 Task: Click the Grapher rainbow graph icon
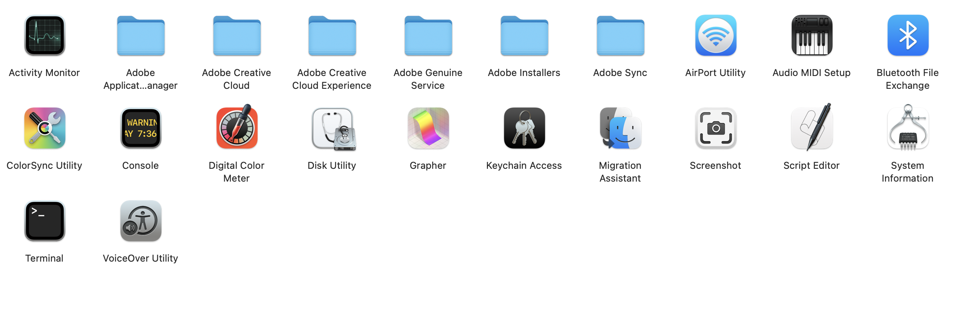click(x=428, y=128)
